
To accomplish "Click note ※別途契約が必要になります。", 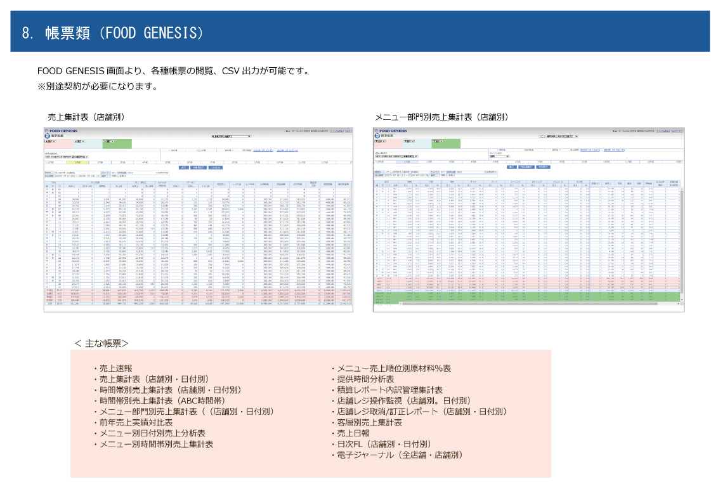I will (98, 86).
